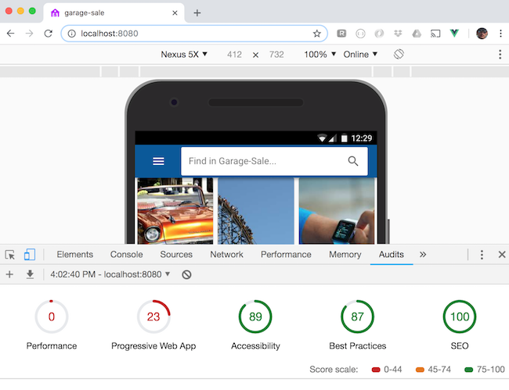The height and width of the screenshot is (390, 509).
Task: Click the search magnifier in Garage-Sale
Action: coord(353,161)
